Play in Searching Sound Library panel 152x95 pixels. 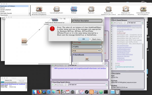(x=53, y=85)
